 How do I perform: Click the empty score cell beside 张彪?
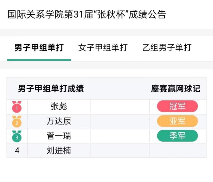tap(120, 106)
